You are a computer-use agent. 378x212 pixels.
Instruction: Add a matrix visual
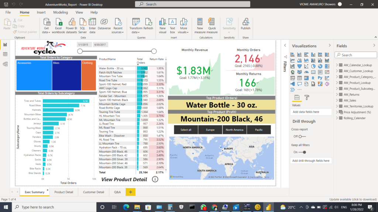[x=306, y=78]
